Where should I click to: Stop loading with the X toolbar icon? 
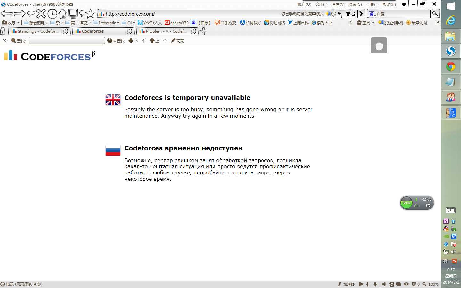pyautogui.click(x=41, y=14)
